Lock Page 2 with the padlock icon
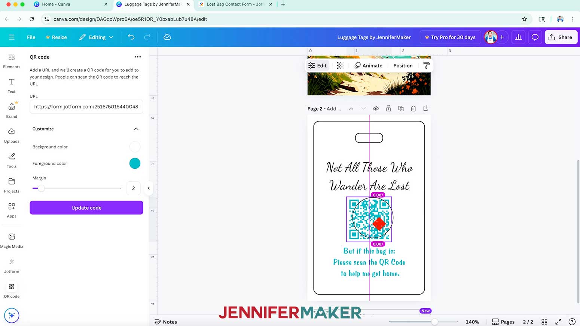The height and width of the screenshot is (326, 580). click(388, 108)
